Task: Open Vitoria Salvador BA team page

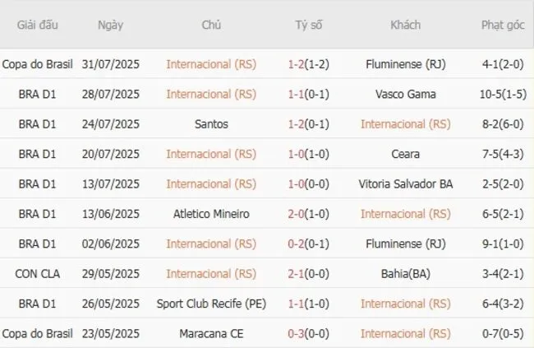Action: [x=405, y=183]
